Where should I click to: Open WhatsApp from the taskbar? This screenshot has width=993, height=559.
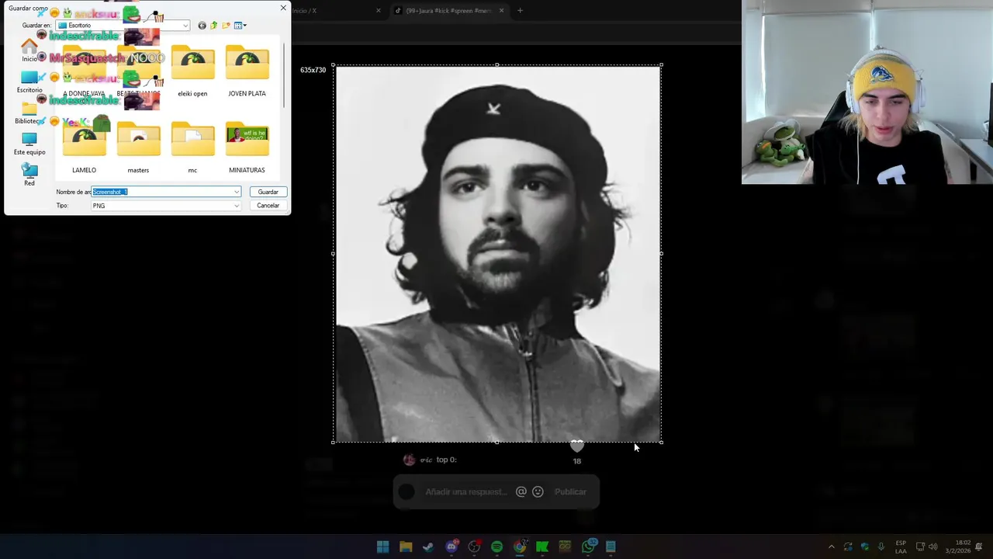tap(588, 547)
